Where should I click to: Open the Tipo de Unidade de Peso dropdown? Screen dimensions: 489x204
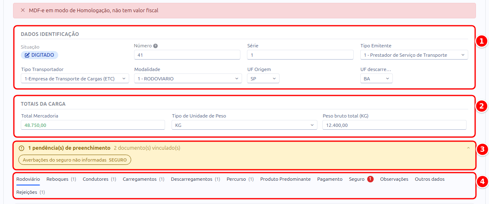244,125
